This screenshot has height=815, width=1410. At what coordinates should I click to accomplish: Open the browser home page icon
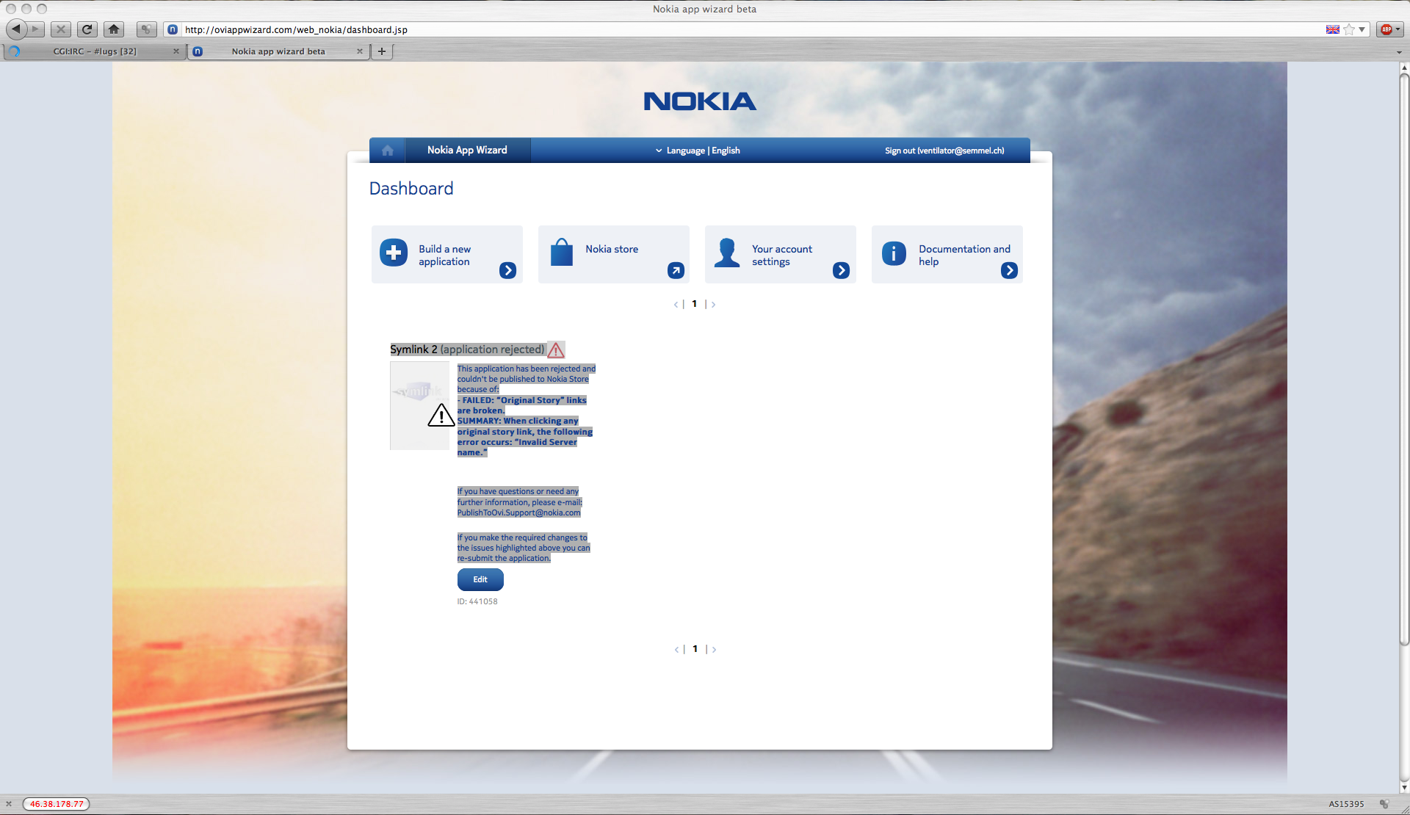click(x=113, y=29)
